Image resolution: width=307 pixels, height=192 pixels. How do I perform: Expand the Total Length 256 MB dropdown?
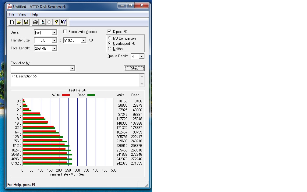(55, 48)
